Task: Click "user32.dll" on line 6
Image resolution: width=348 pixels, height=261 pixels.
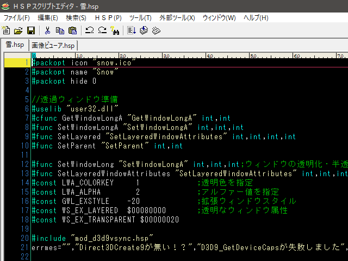Action: point(92,109)
